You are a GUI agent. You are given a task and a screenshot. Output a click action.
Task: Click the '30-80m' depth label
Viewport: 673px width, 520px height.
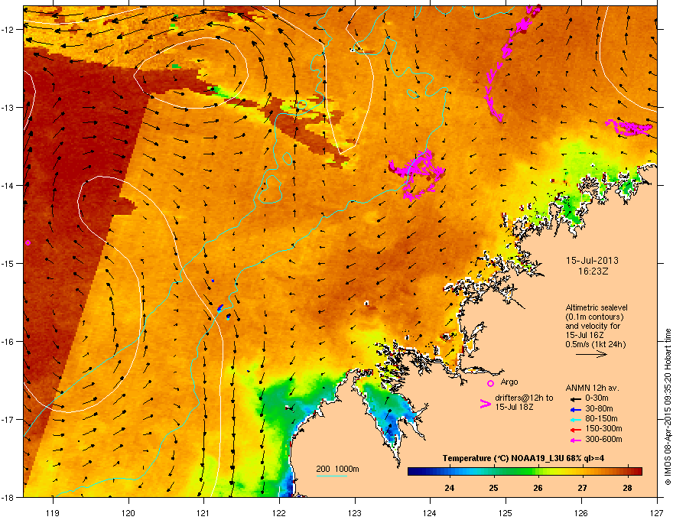[x=599, y=408]
